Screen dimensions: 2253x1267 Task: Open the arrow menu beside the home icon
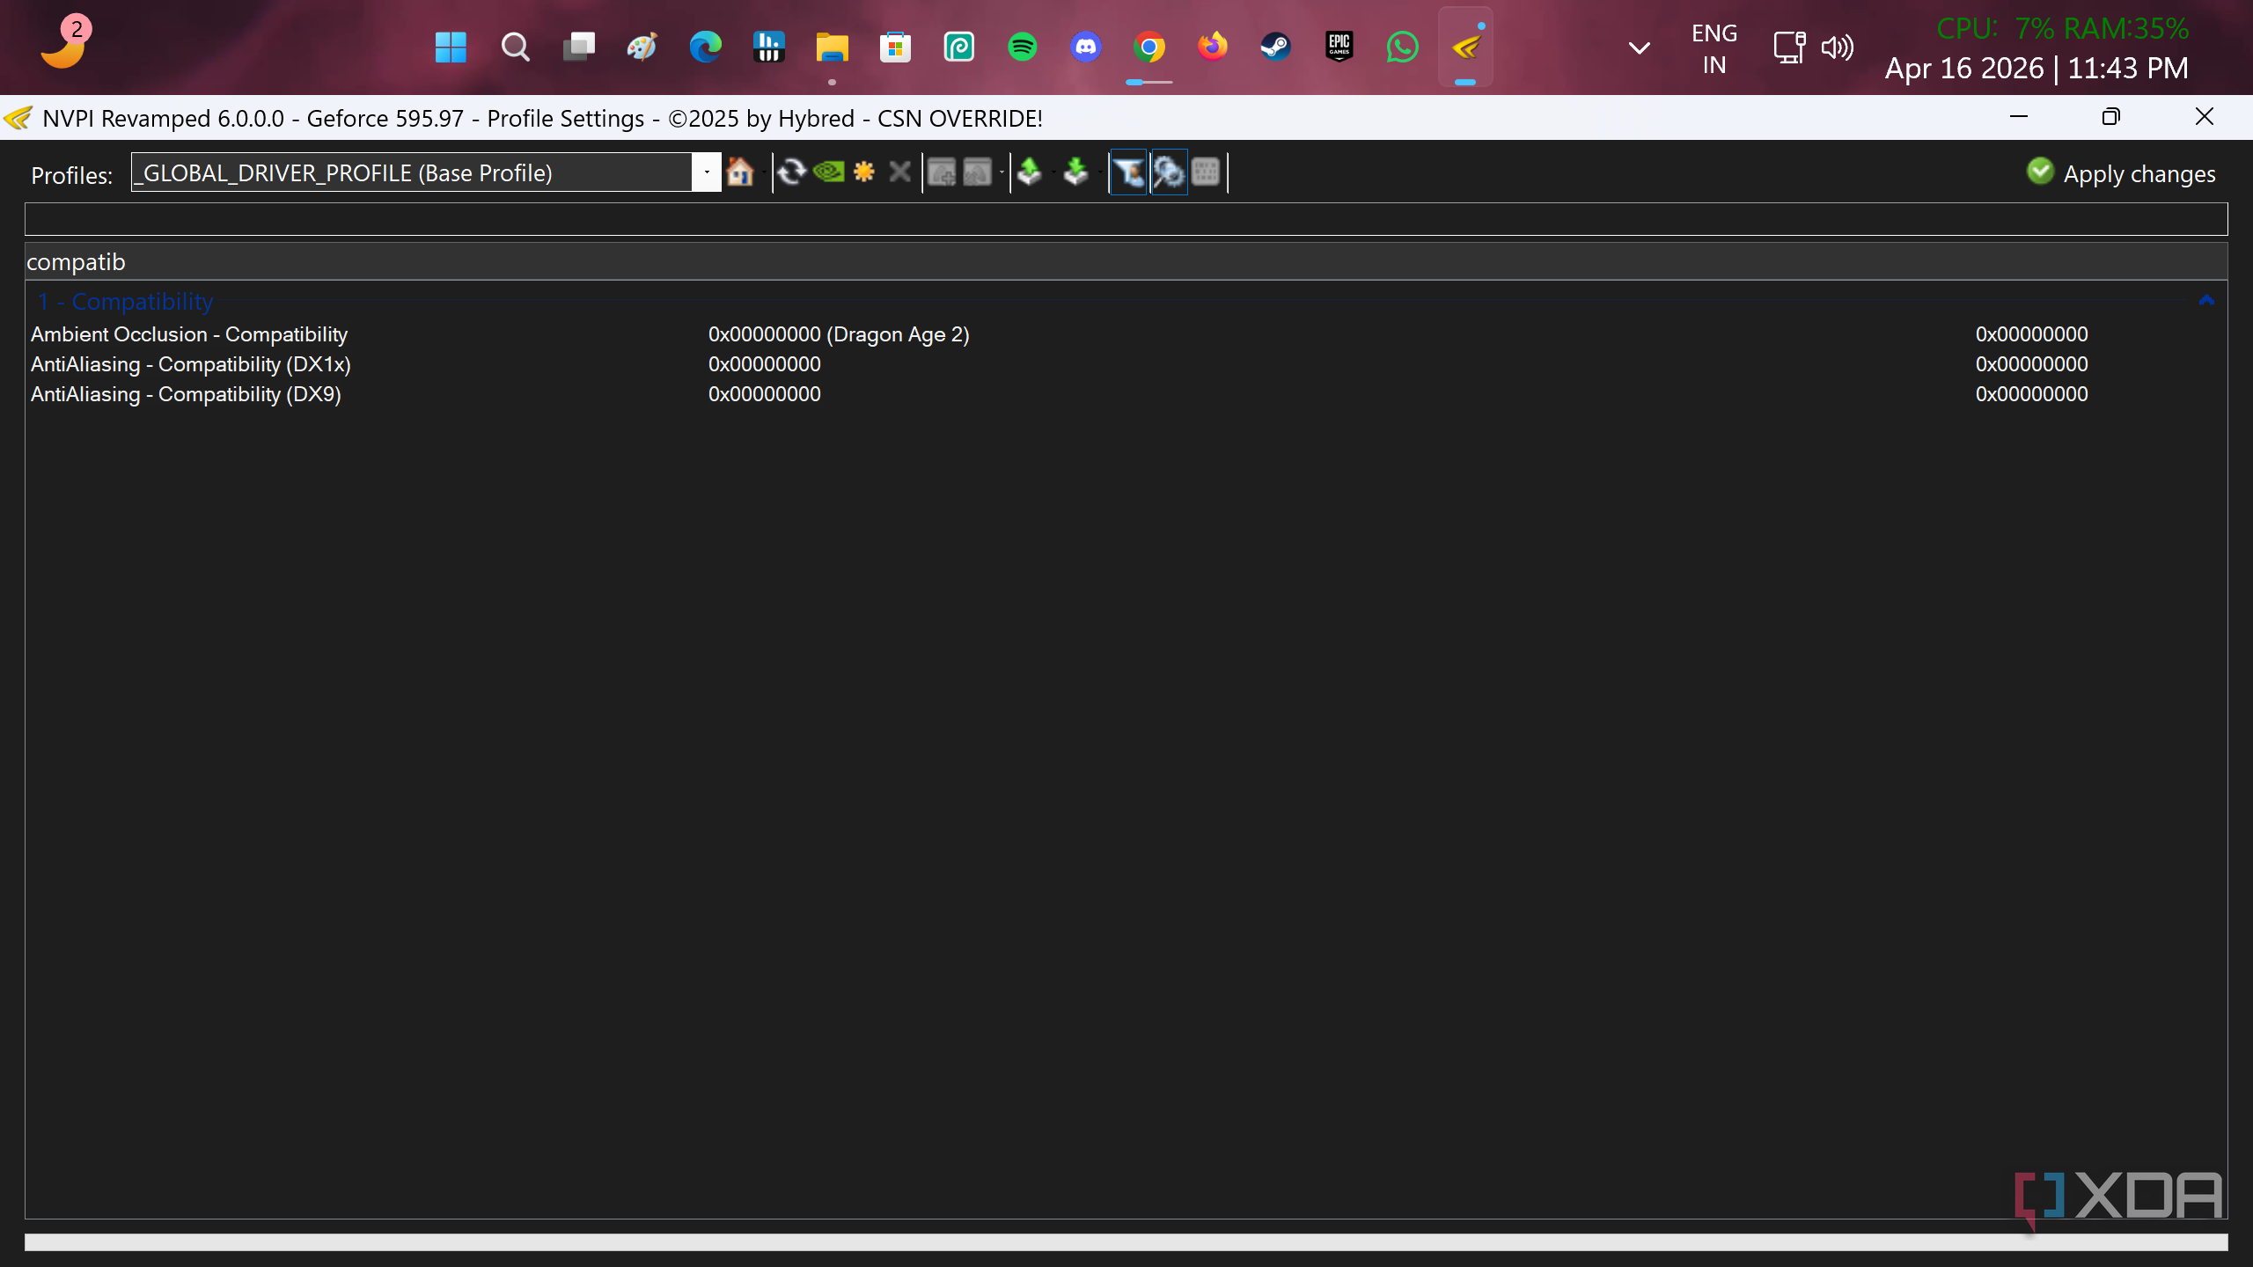(x=762, y=172)
